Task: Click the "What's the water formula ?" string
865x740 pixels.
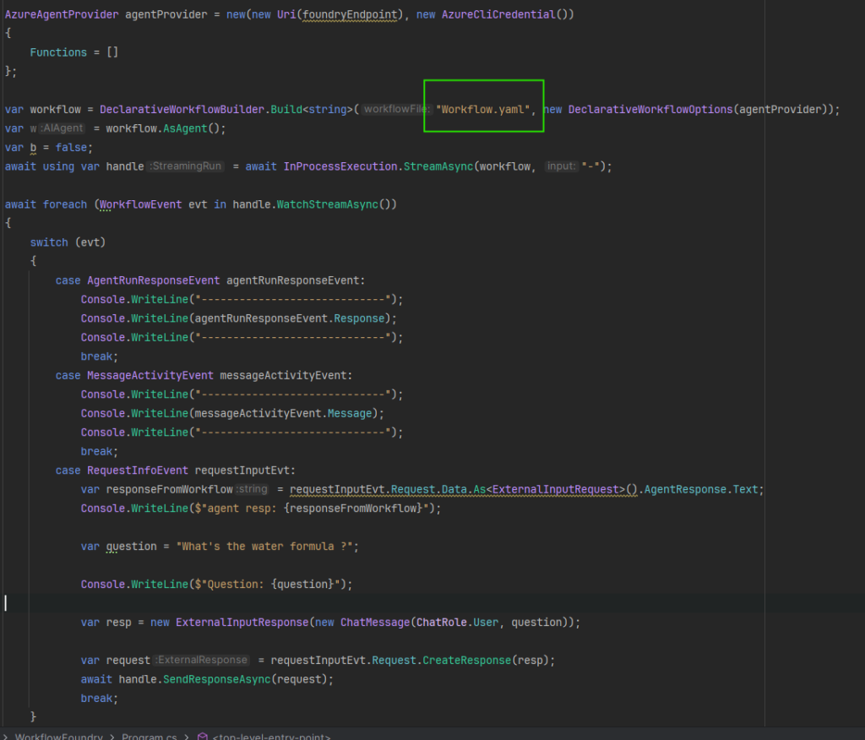Action: [x=268, y=547]
